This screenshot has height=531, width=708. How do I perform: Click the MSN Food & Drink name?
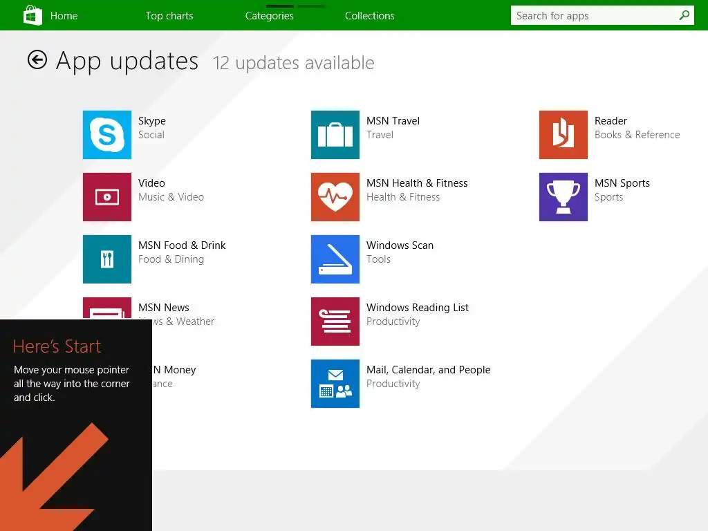point(182,245)
